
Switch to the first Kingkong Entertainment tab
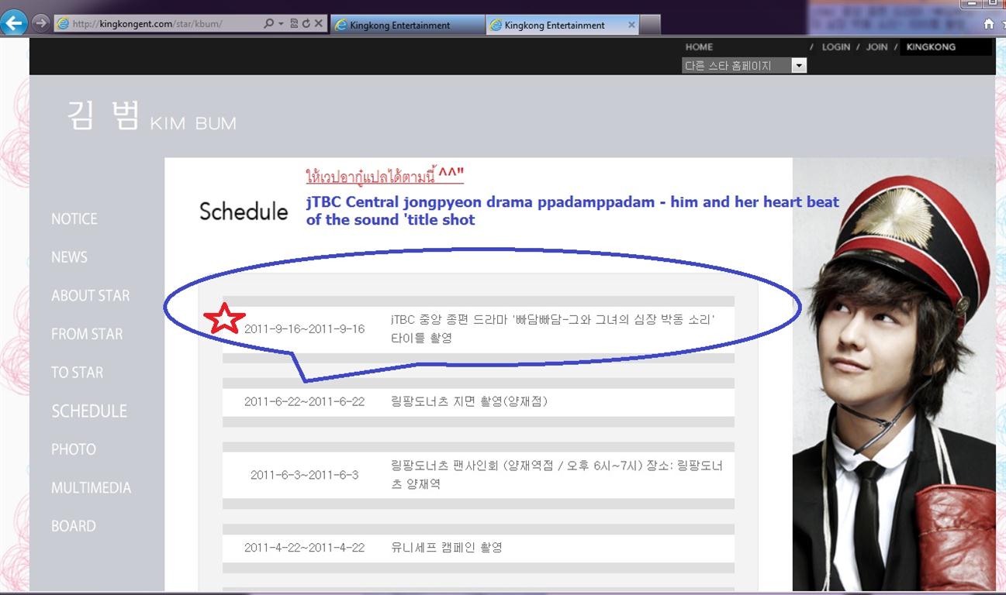click(407, 25)
